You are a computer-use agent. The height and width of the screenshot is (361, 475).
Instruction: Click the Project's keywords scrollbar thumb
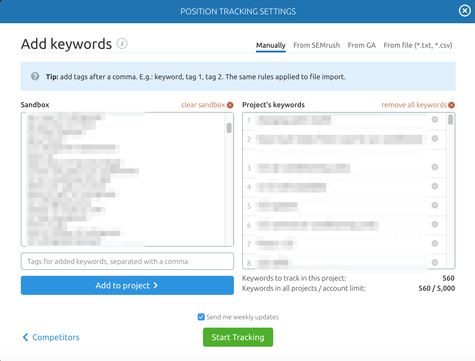coord(451,119)
